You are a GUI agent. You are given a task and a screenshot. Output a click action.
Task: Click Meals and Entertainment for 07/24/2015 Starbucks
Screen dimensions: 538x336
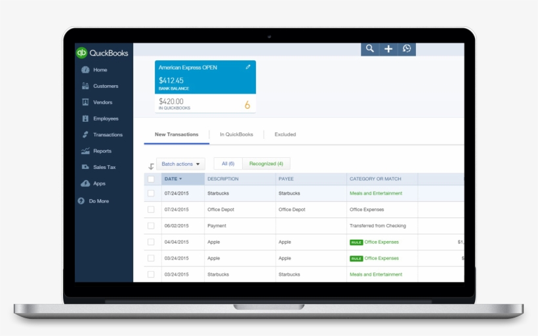click(x=376, y=193)
